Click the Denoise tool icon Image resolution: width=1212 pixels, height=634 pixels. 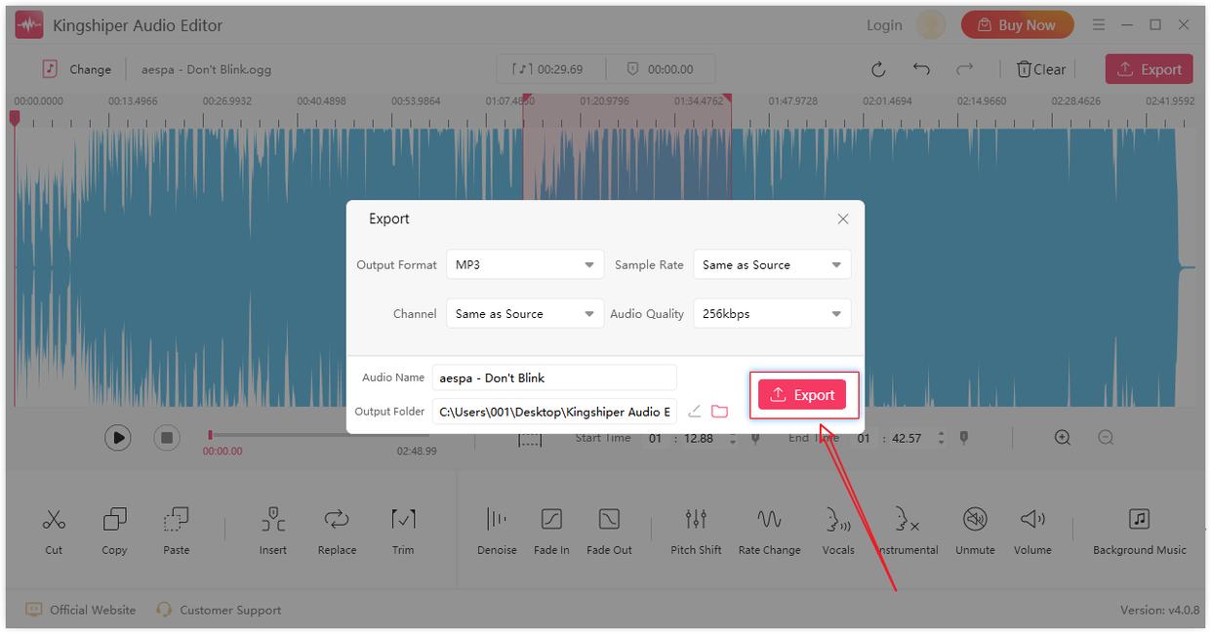tap(497, 521)
